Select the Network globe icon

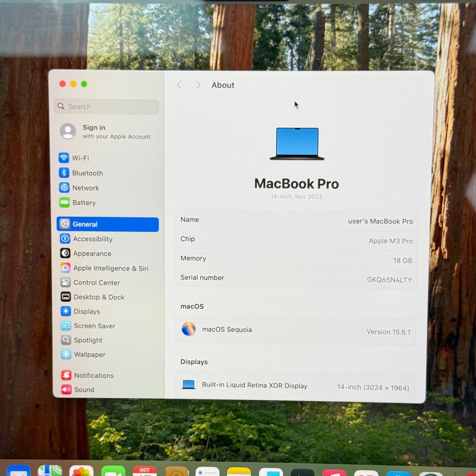(x=64, y=188)
